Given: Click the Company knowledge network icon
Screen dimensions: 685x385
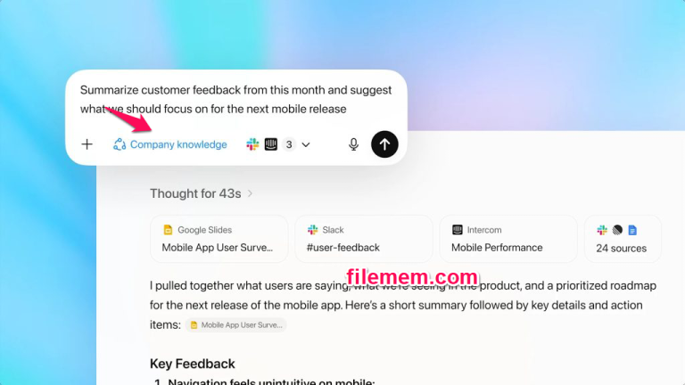Looking at the screenshot, I should (x=120, y=144).
